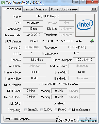The height and width of the screenshot is (124, 99).
Task: Click the GPU Clock row Shader field
Action: tap(87, 91)
